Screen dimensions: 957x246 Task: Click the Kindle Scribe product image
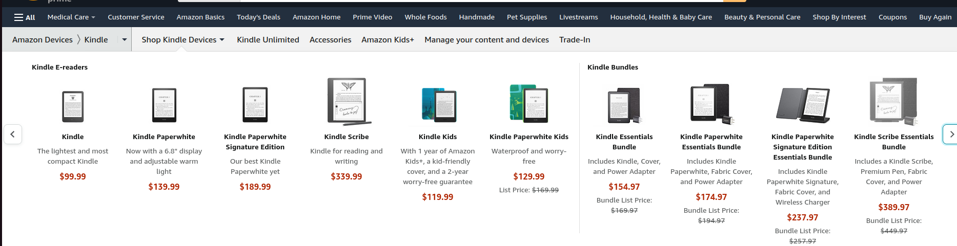coord(347,102)
